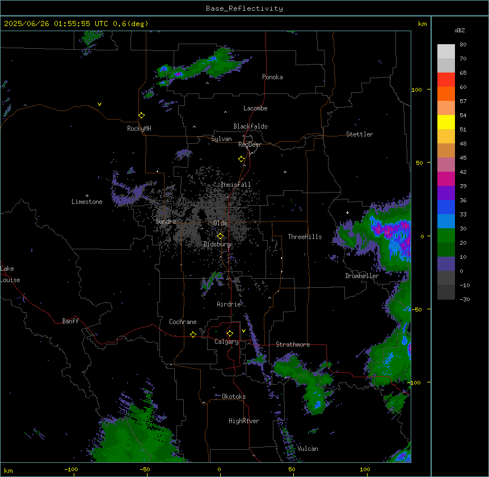
Task: Click the yellow diamond marker below Cochrane
Action: (193, 334)
